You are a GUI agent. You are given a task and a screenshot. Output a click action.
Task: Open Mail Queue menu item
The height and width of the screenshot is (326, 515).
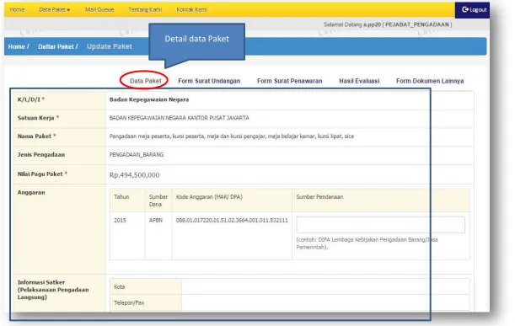(x=99, y=10)
